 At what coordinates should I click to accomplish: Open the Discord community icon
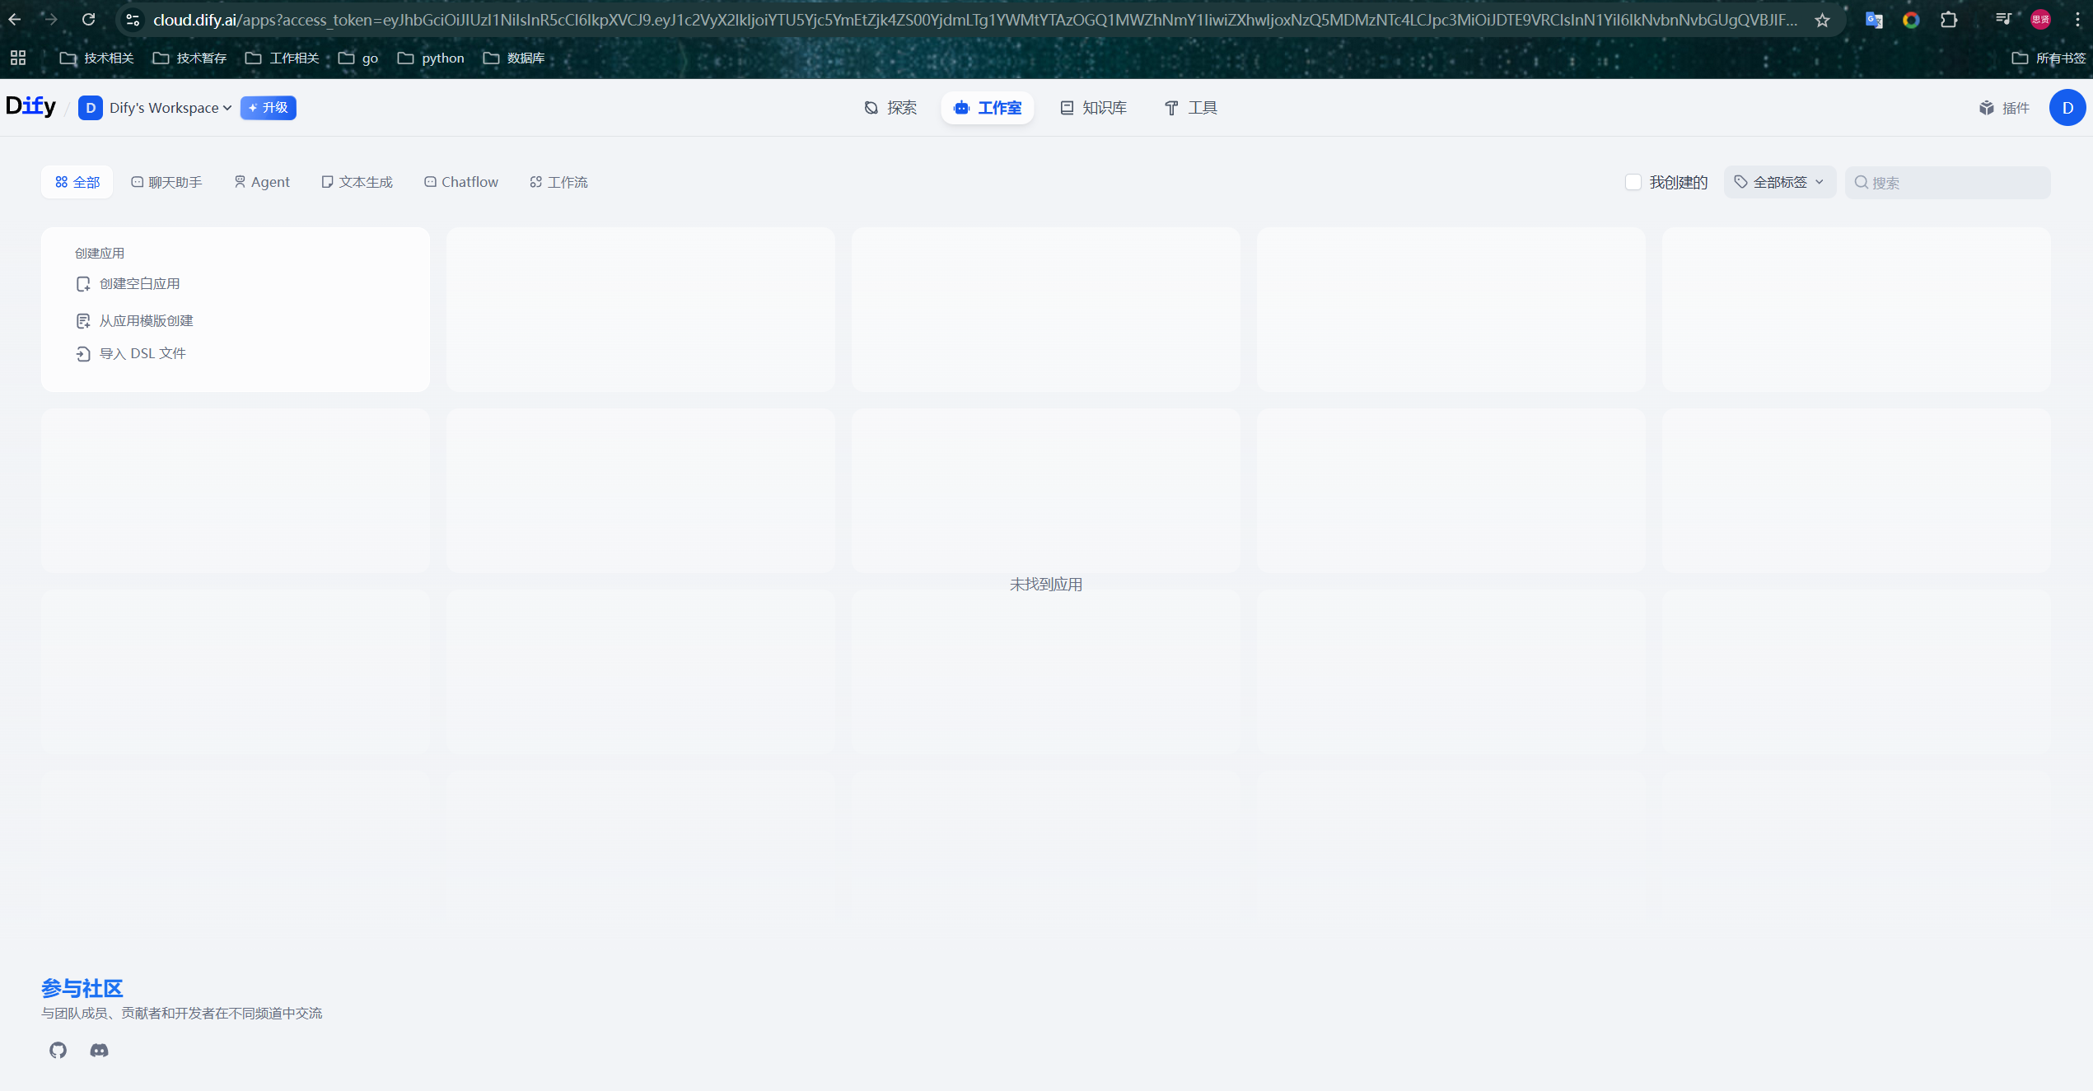tap(99, 1050)
